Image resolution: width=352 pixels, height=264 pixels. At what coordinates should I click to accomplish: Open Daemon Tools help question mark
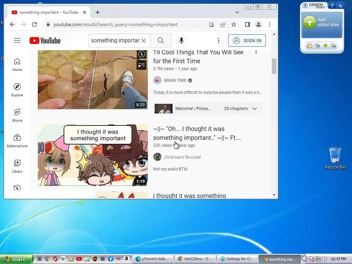click(332, 5)
